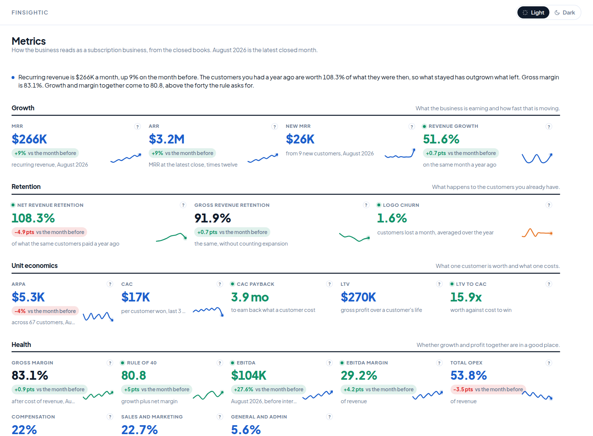Click the Unit economics section heading

35,266
